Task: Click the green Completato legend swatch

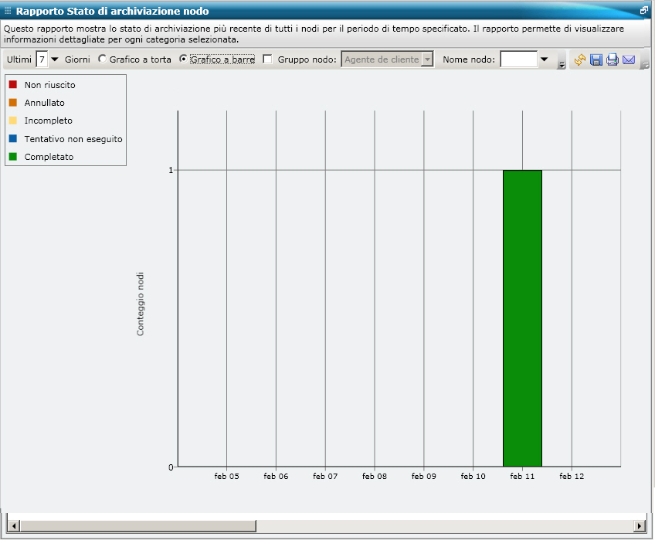Action: click(13, 157)
